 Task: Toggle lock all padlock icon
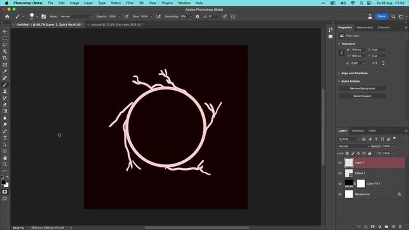(369, 153)
